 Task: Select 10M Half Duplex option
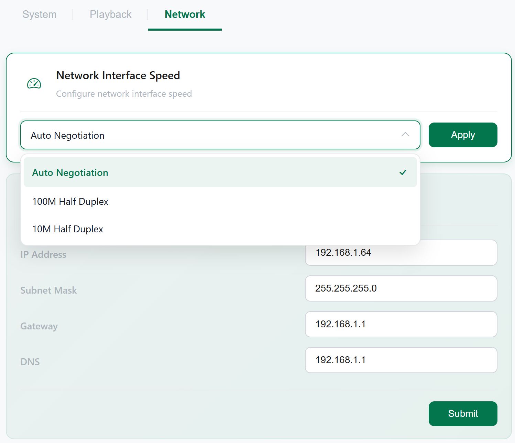click(220, 229)
